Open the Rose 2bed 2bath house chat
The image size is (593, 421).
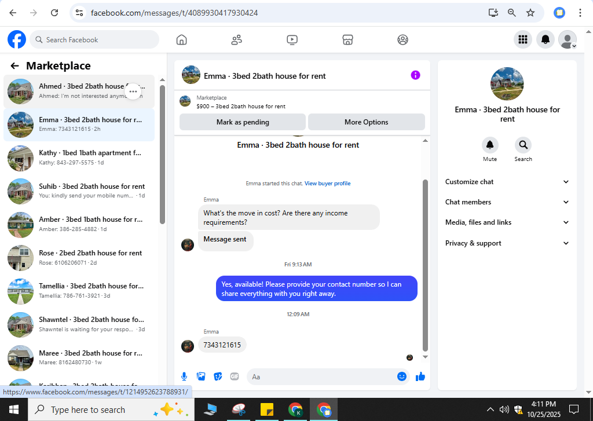79,258
